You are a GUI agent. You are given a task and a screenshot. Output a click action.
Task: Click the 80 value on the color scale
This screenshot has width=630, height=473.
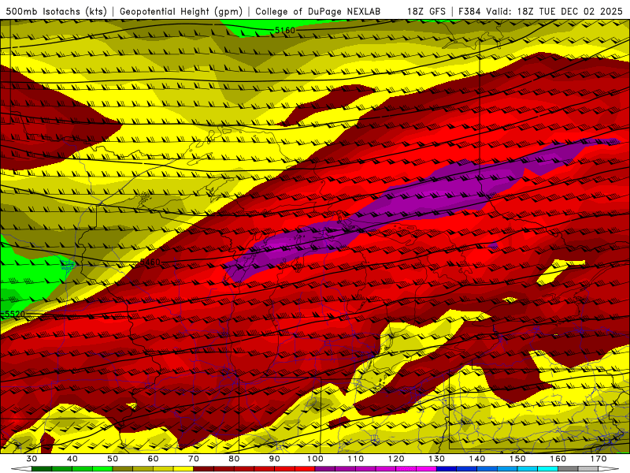[x=234, y=459]
